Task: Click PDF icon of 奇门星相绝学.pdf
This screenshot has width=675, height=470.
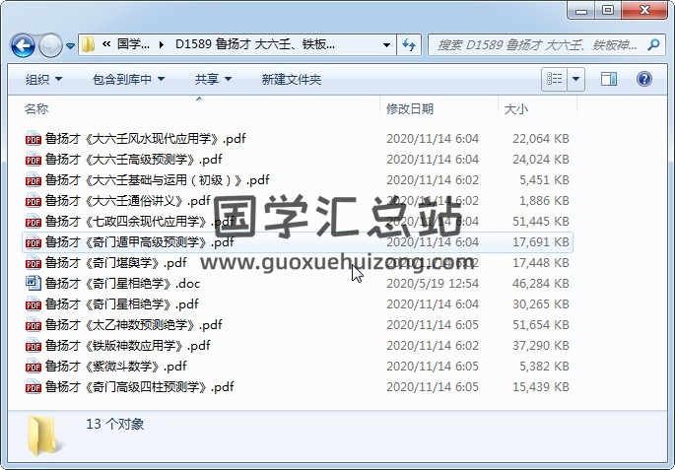Action: point(34,303)
